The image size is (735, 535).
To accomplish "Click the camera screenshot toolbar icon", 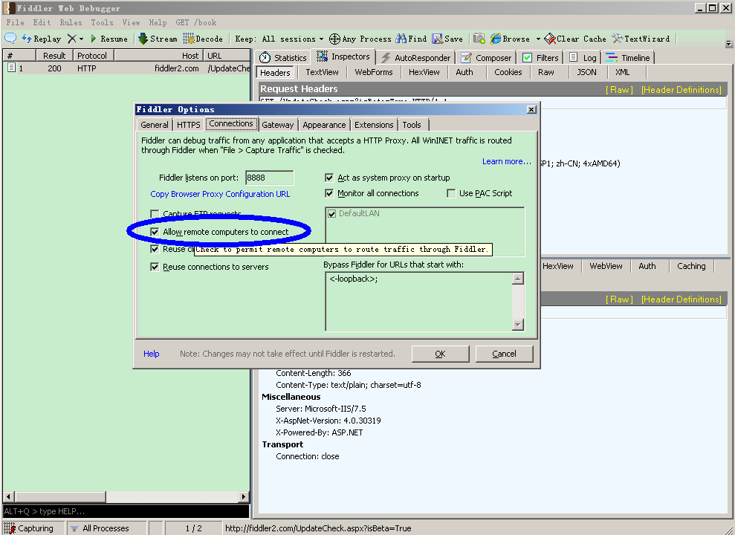I will [x=479, y=39].
